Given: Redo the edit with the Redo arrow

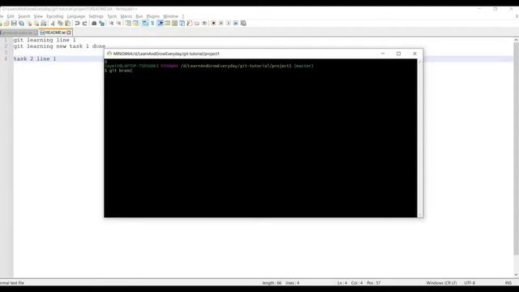Looking at the screenshot, I should tap(84, 24).
